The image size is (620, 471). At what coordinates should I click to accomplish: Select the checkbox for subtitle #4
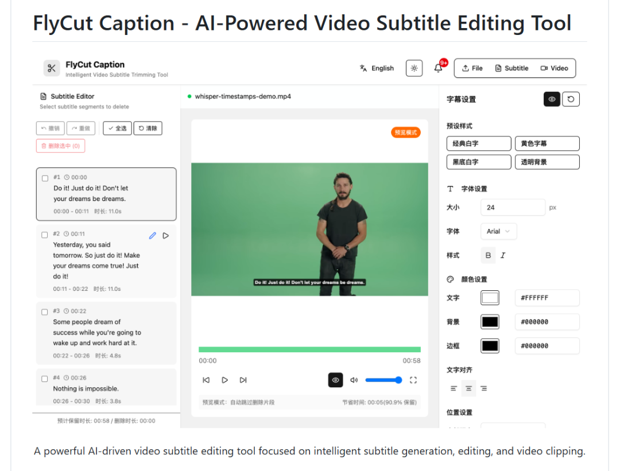click(x=45, y=379)
